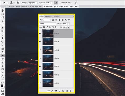Click the foreground color swatch
The height and width of the screenshot is (96, 125).
coord(2,86)
